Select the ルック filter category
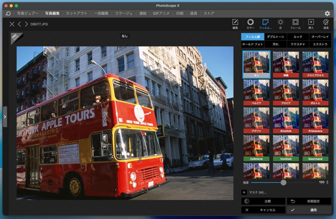The image size is (336, 219). [x=298, y=37]
